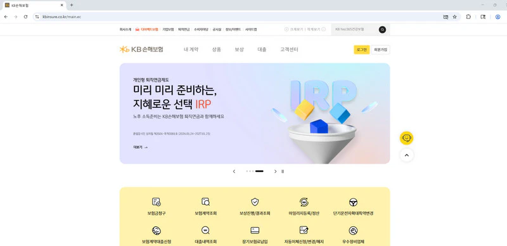Image resolution: width=507 pixels, height=246 pixels.
Task: Reload the page in browser
Action: coord(25,17)
